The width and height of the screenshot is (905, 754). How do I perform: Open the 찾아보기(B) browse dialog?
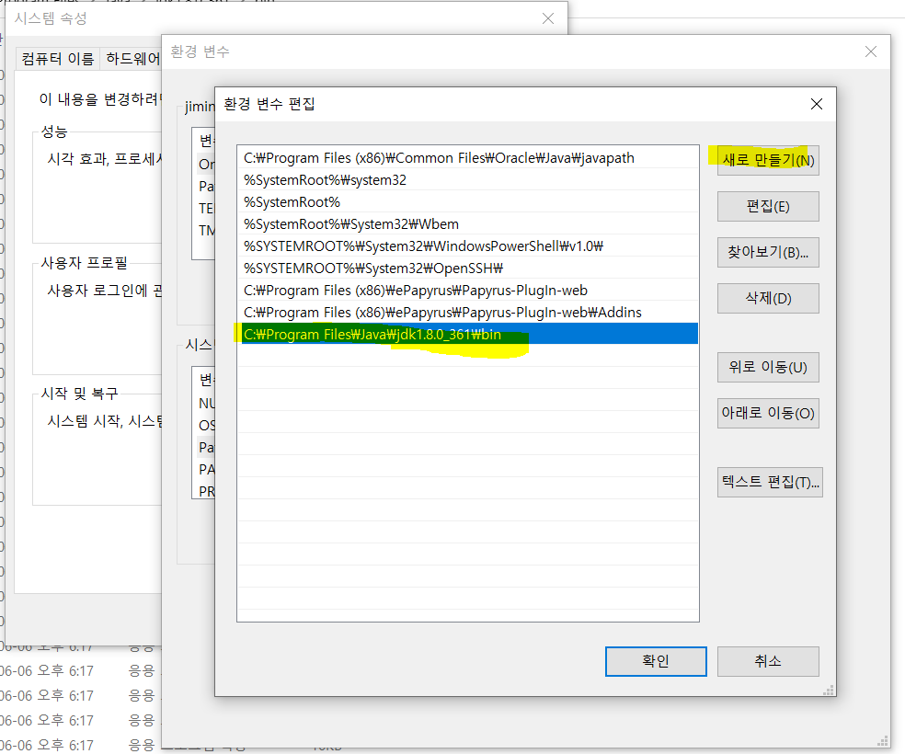pos(768,252)
